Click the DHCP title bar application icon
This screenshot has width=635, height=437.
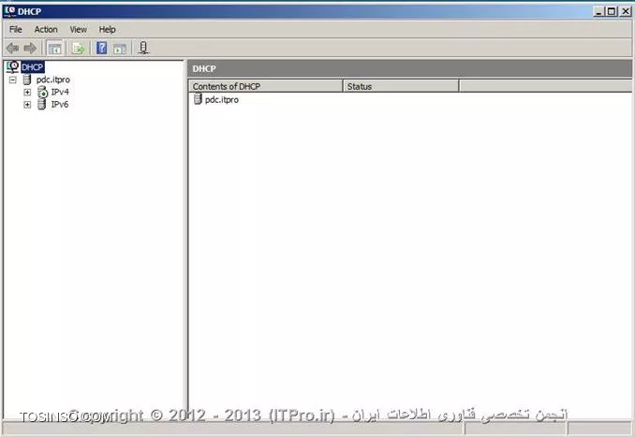click(9, 11)
